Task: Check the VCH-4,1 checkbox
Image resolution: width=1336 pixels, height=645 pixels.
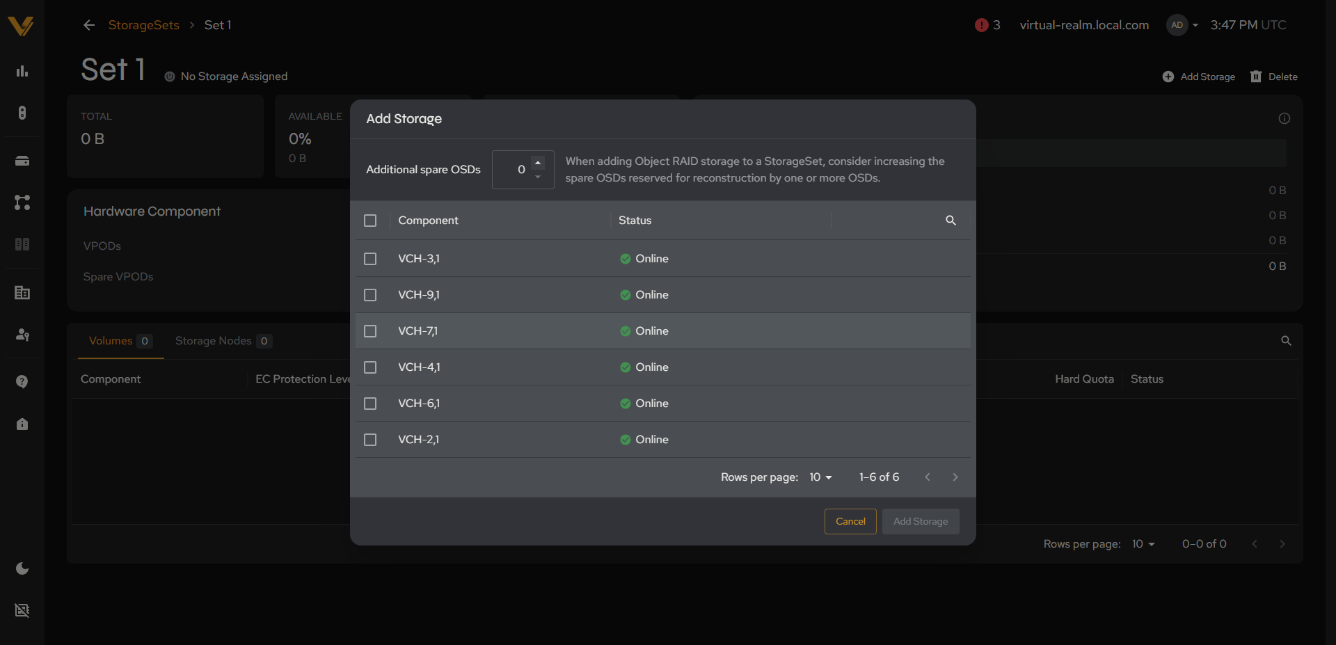Action: click(370, 367)
